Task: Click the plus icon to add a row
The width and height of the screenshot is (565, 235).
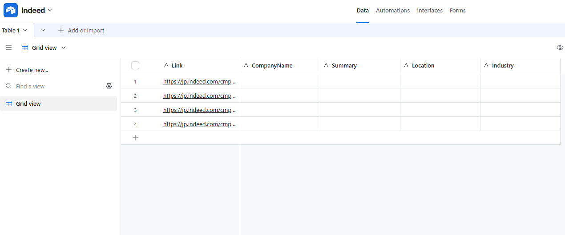Action: pyautogui.click(x=135, y=138)
